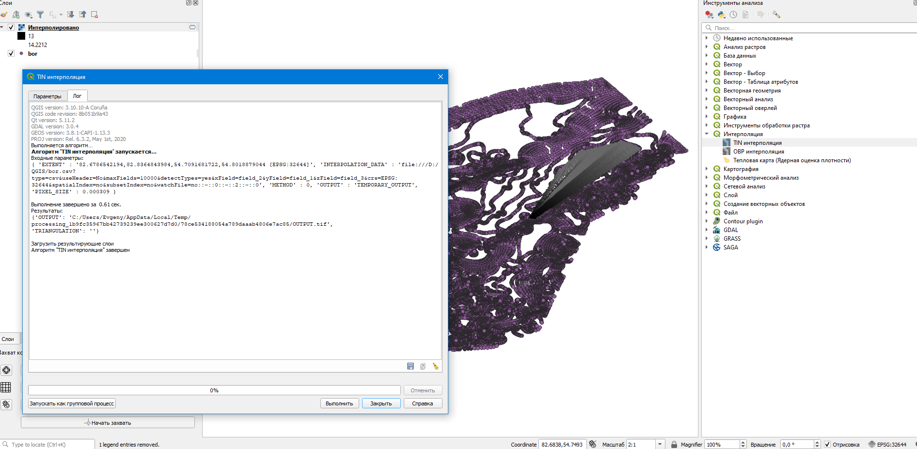Screen dimensions: 917x449
Task: Click the add group icon in Layers panel
Action: [x=16, y=15]
